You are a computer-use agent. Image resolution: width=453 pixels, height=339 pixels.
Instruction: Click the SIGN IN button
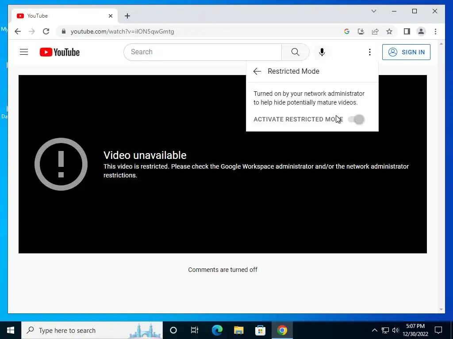(406, 52)
